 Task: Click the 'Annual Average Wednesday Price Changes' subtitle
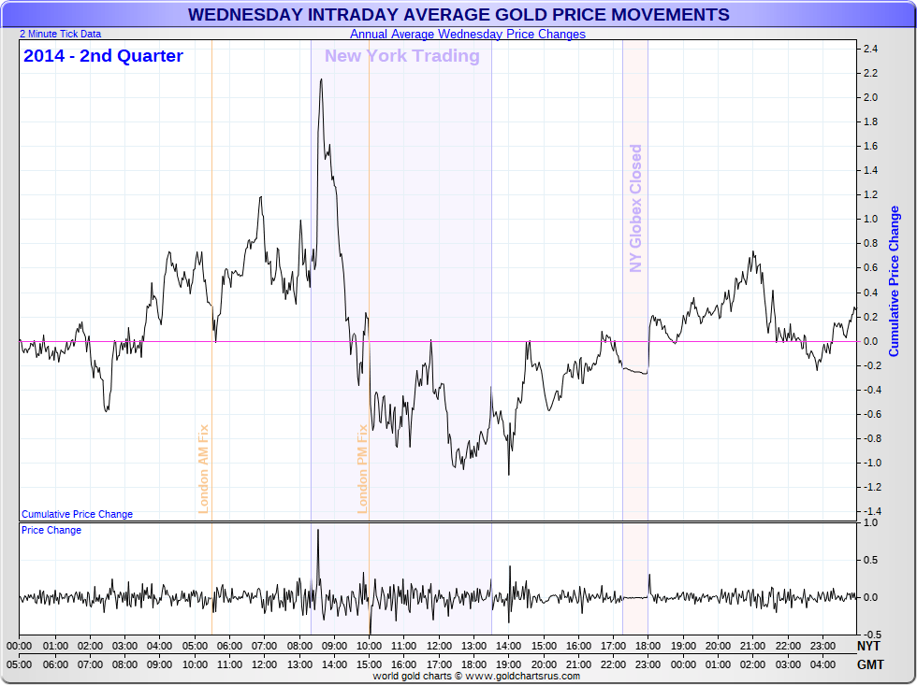[x=467, y=34]
